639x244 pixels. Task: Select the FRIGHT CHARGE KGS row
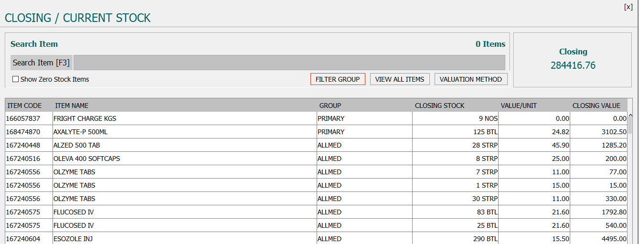click(x=316, y=118)
